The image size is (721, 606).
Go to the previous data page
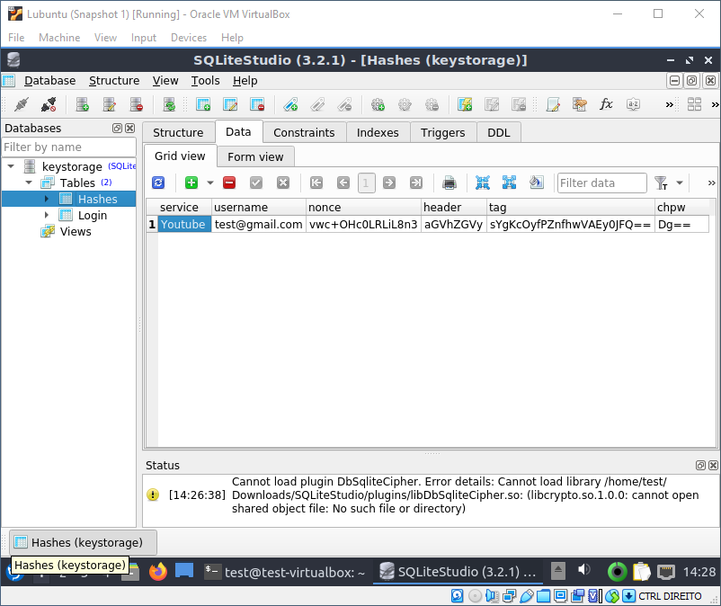[343, 183]
